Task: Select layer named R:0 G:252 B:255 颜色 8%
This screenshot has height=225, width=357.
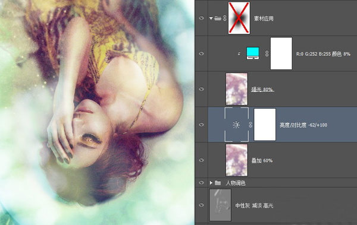Action: (323, 54)
